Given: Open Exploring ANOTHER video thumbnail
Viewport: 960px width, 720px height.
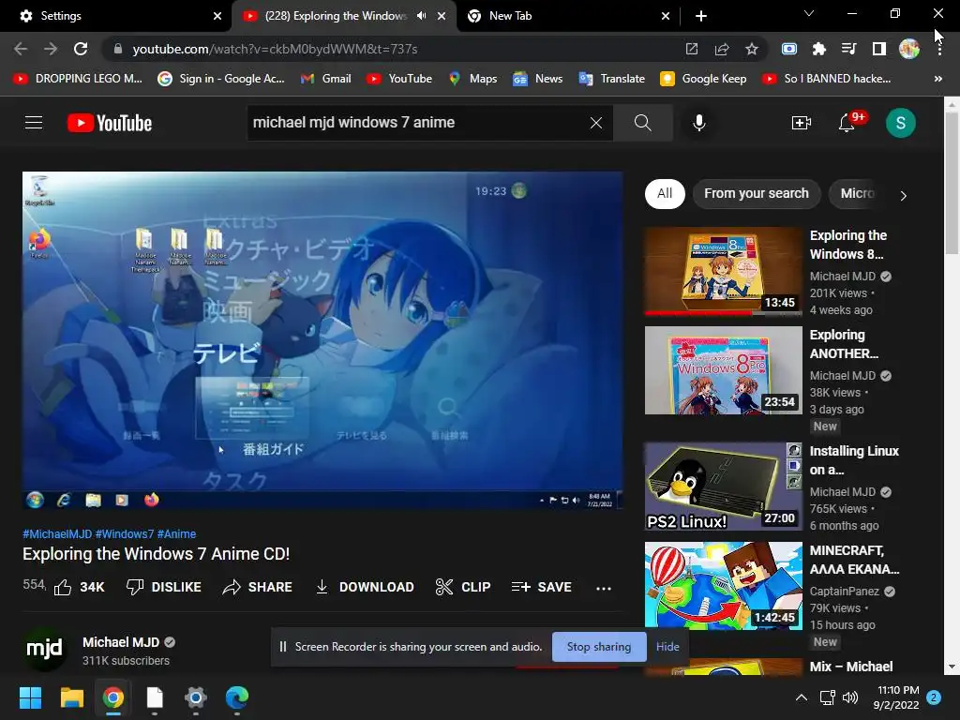Looking at the screenshot, I should pyautogui.click(x=723, y=370).
